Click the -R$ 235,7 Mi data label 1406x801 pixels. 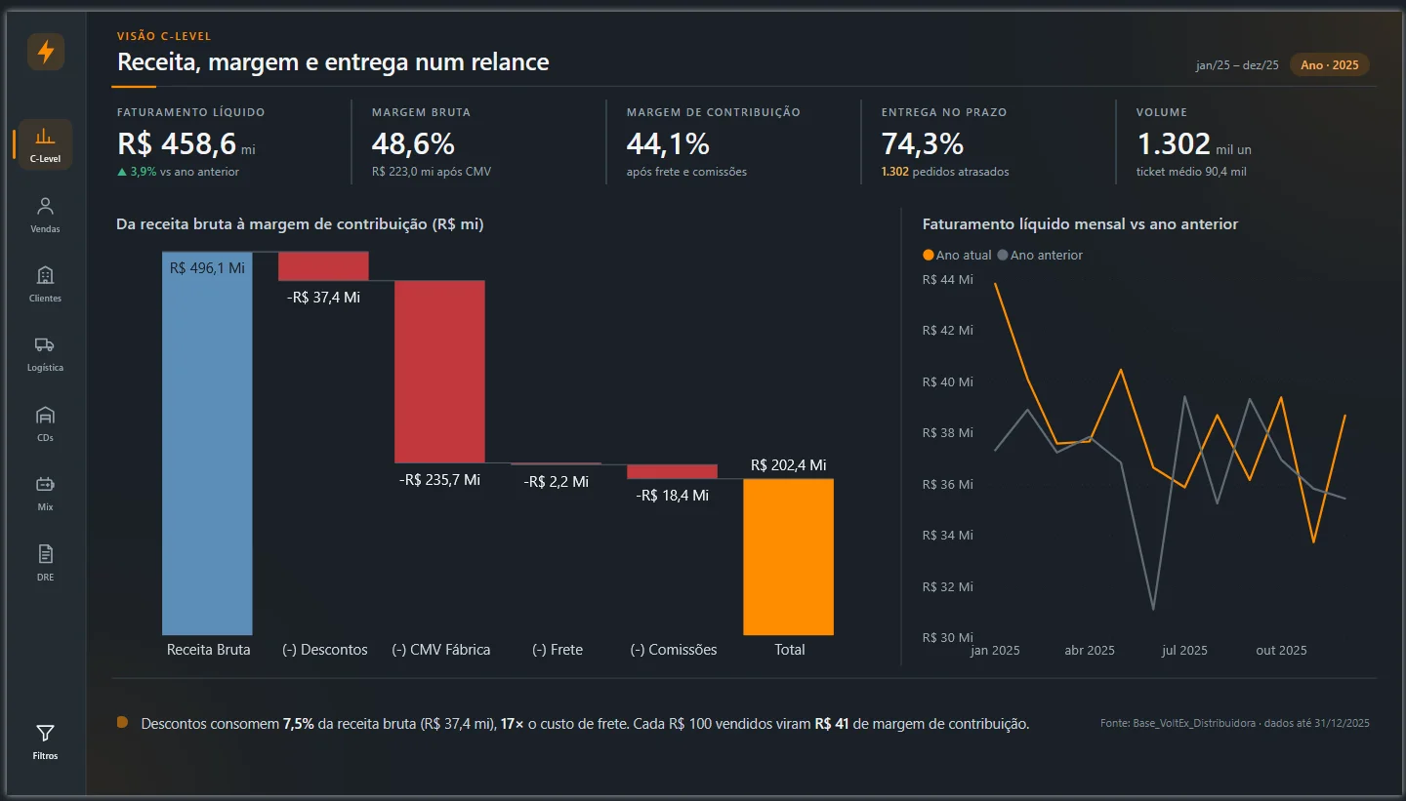439,479
